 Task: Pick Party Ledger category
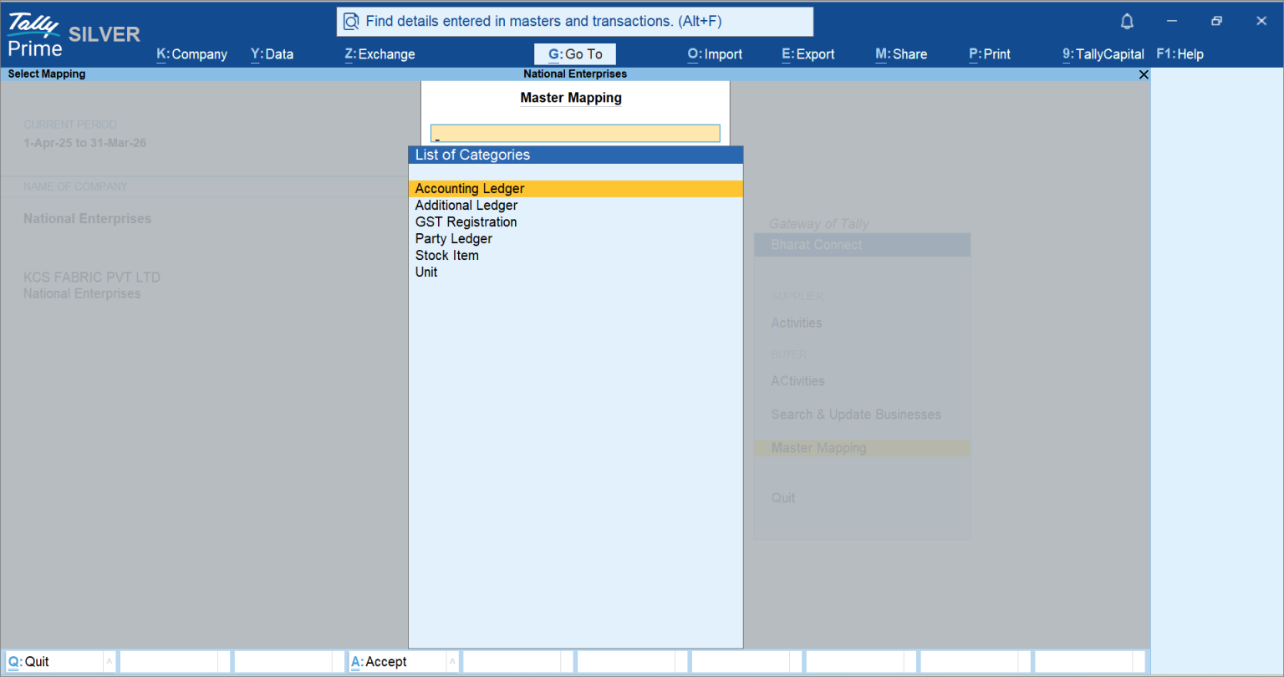[x=576, y=239]
